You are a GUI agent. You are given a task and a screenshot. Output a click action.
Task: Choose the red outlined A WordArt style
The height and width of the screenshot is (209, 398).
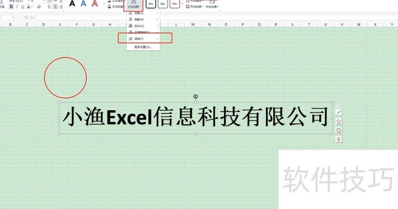point(95,3)
